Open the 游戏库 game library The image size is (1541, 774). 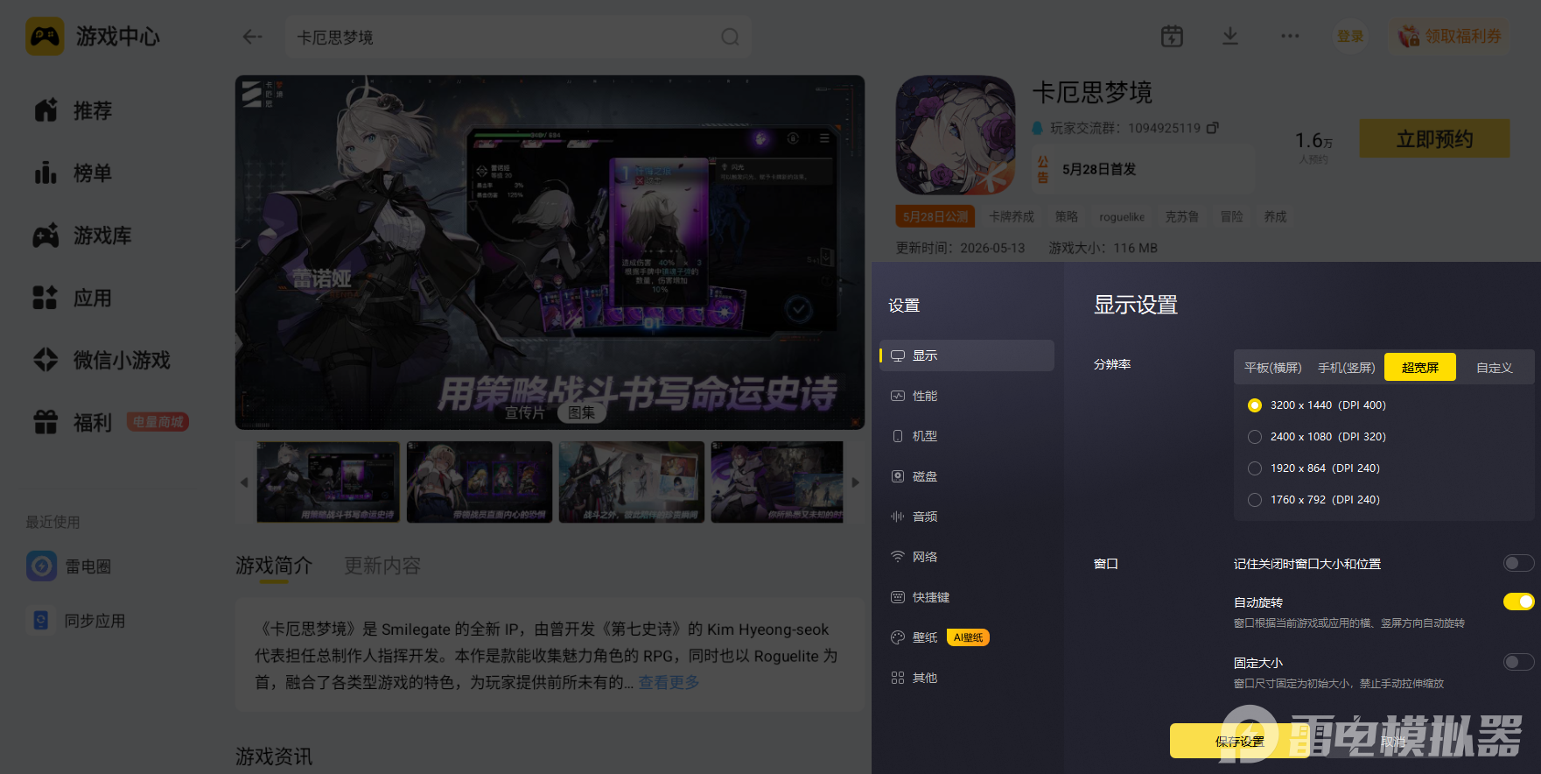pos(83,236)
